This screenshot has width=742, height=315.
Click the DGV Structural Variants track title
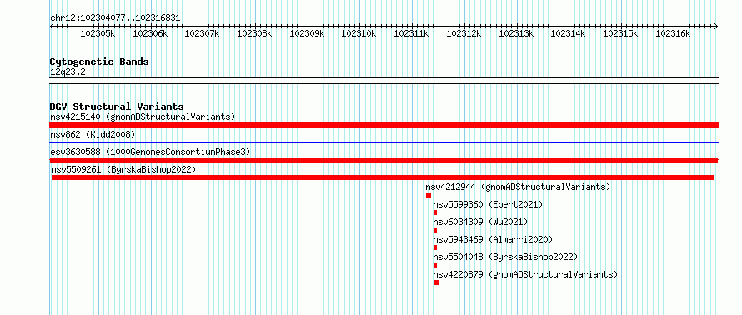pyautogui.click(x=117, y=107)
